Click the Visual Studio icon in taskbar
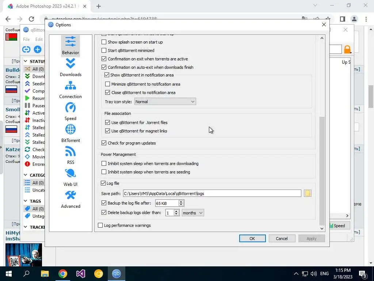Image resolution: width=374 pixels, height=281 pixels. pyautogui.click(x=81, y=274)
